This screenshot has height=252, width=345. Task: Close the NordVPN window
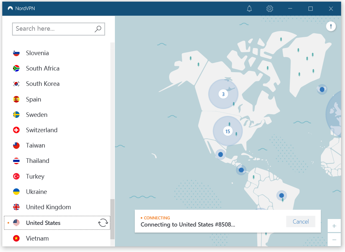coord(331,8)
